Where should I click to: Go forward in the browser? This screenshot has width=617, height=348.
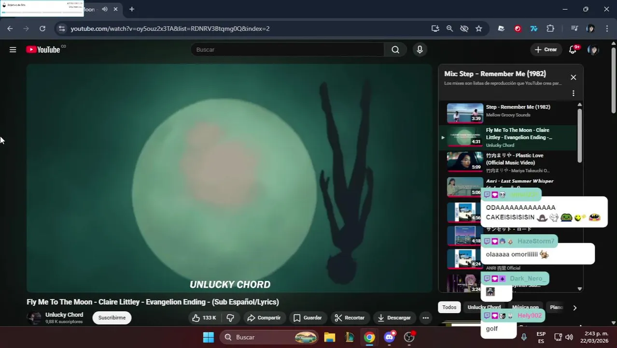(x=26, y=29)
